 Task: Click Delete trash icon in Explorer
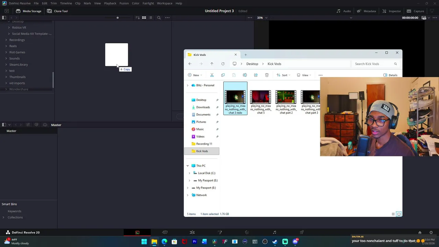tap(267, 75)
